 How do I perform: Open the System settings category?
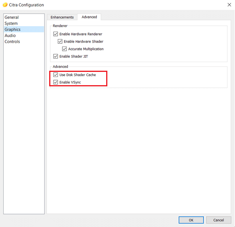[x=11, y=23]
